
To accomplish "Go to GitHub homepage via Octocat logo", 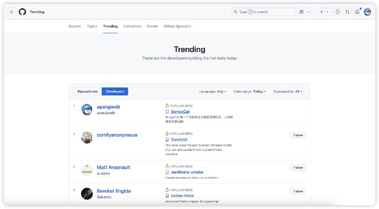I will coord(22,12).
